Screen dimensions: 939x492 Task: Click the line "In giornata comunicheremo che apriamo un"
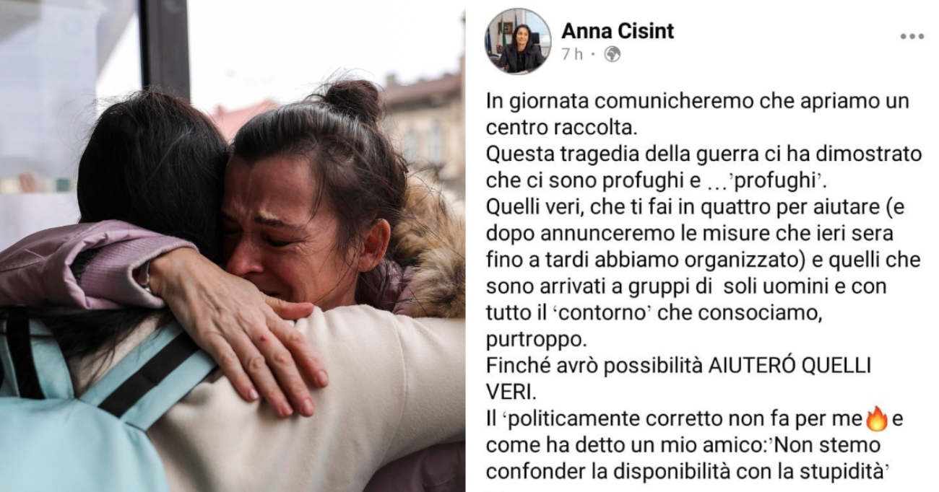[698, 101]
